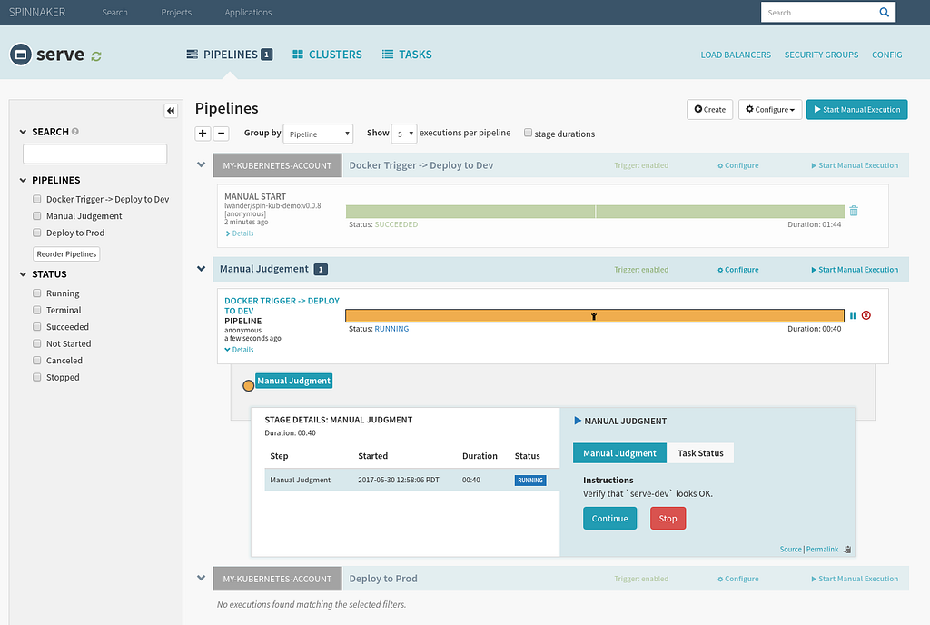Click the Manual Judgement count badge
This screenshot has width=930, height=625.
[321, 270]
